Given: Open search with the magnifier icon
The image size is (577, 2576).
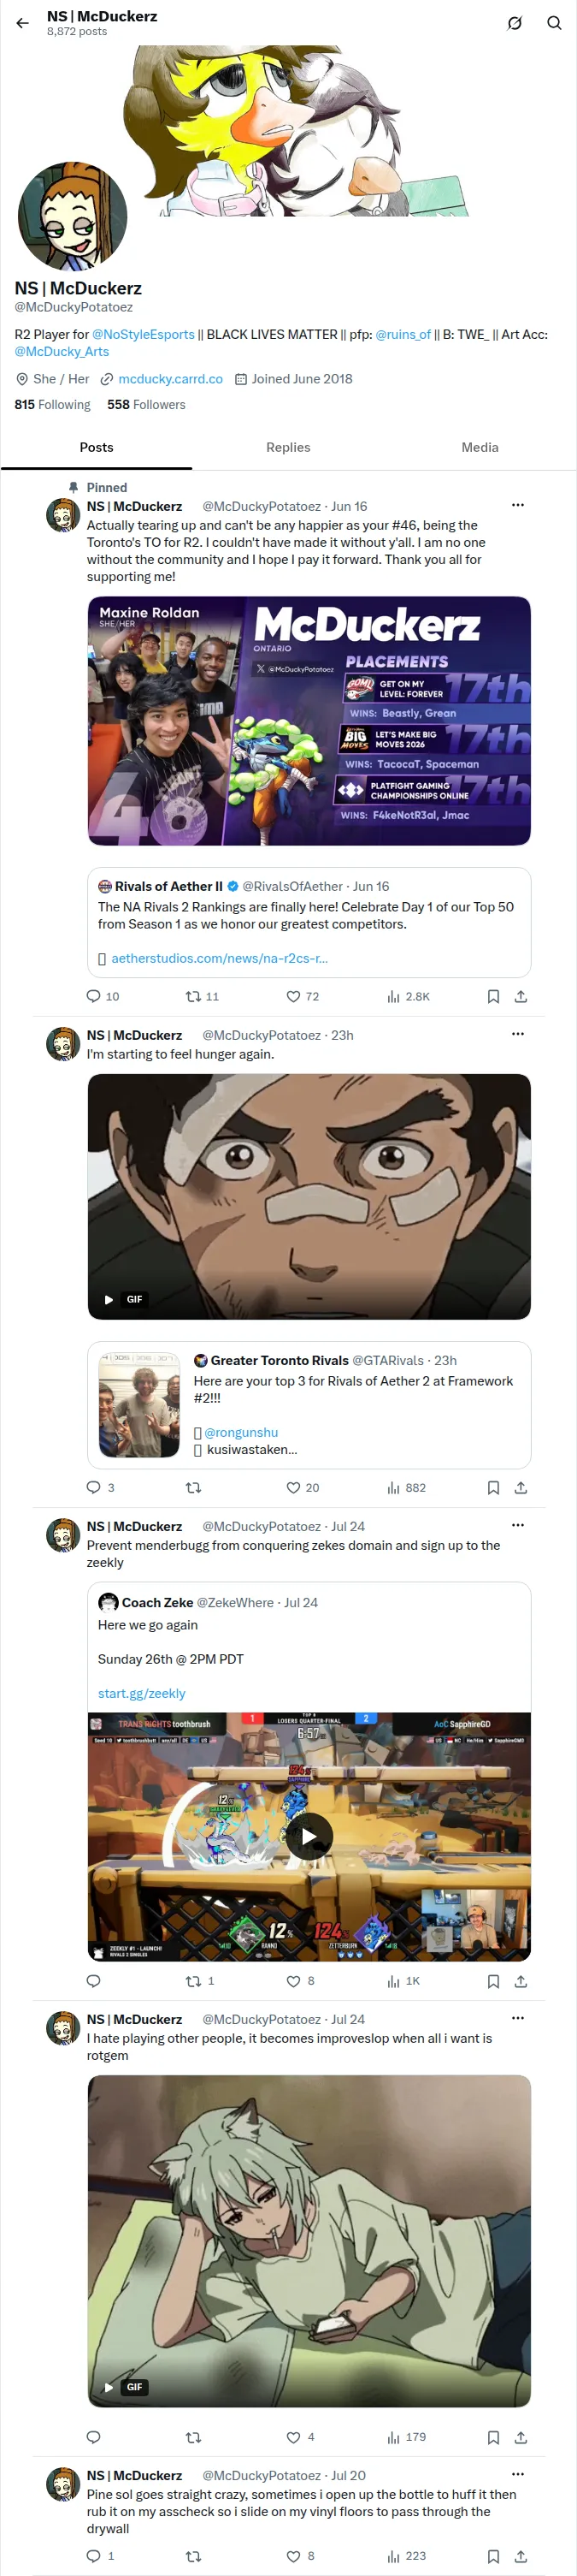Looking at the screenshot, I should 554,23.
